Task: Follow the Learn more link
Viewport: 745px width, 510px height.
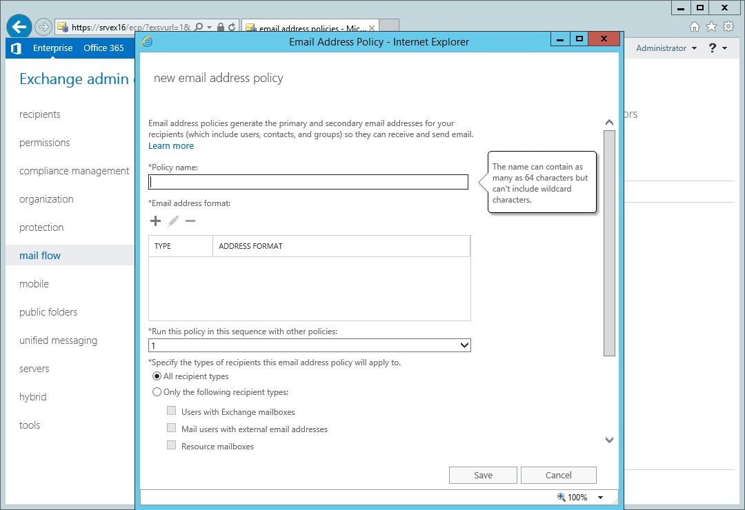Action: click(x=171, y=146)
